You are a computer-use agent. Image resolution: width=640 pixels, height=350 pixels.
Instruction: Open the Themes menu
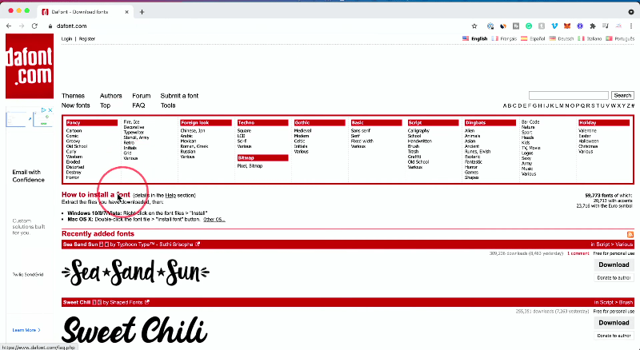pyautogui.click(x=73, y=96)
